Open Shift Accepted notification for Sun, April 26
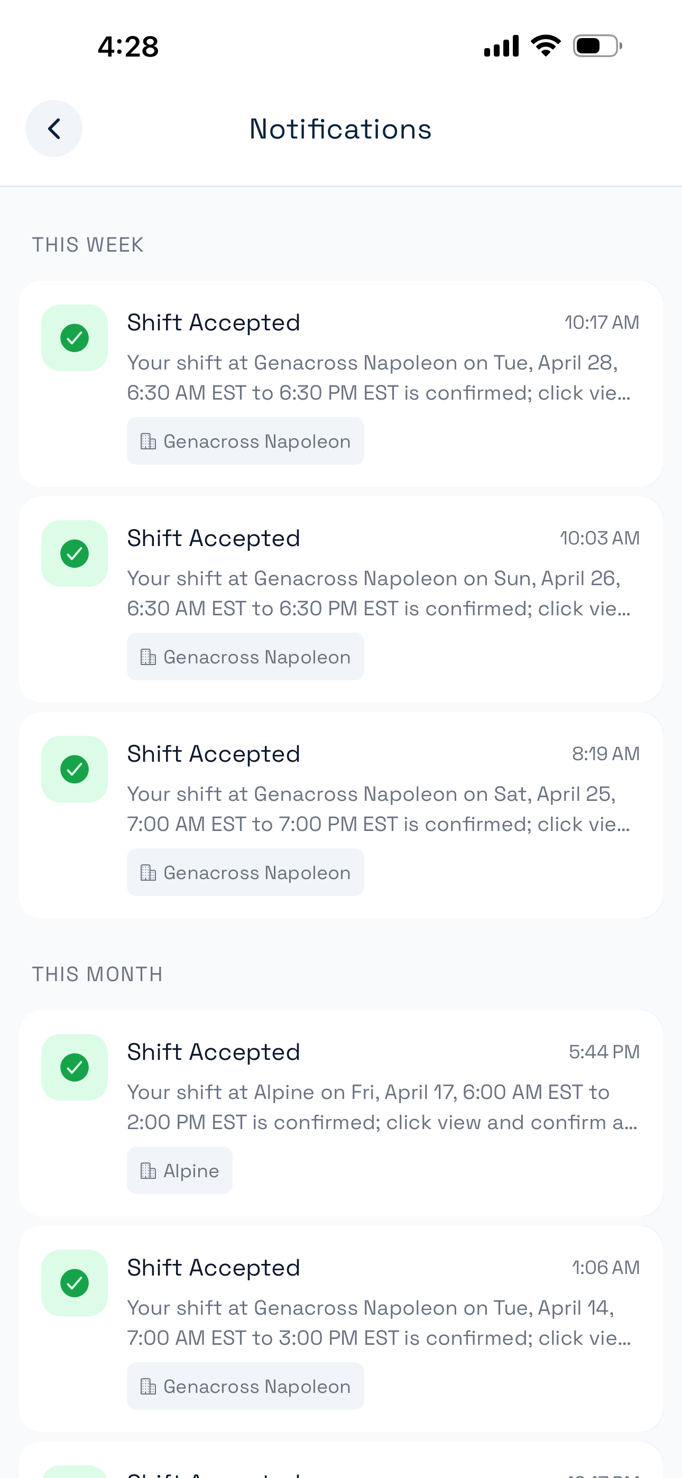This screenshot has width=682, height=1478. [x=341, y=599]
